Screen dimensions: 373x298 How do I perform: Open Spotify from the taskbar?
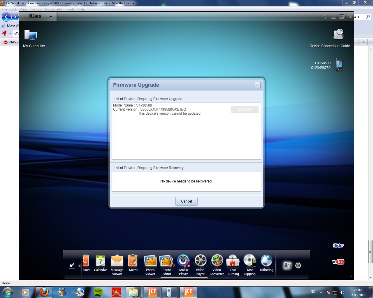98,292
